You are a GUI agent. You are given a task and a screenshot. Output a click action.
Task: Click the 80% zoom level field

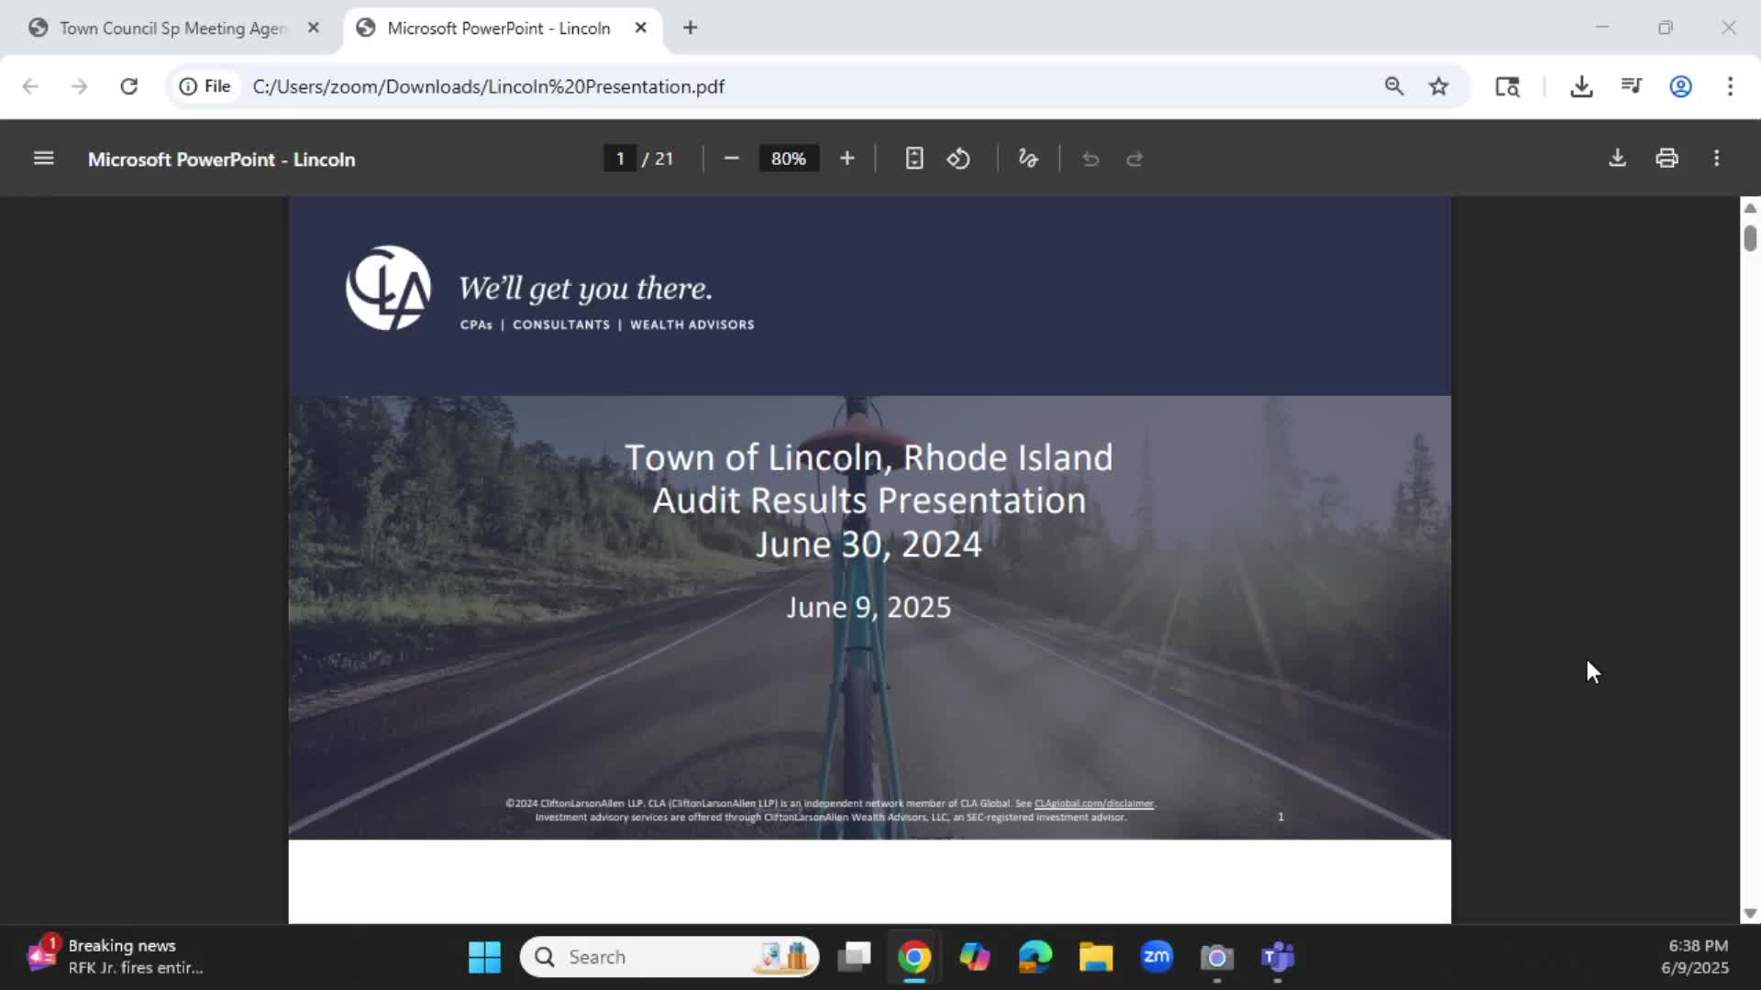tap(788, 159)
